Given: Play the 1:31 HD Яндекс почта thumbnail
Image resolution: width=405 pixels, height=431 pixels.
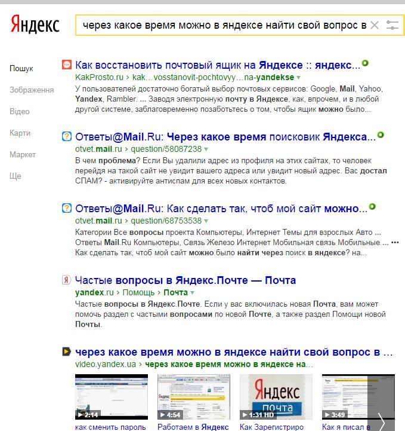Looking at the screenshot, I should tap(276, 397).
